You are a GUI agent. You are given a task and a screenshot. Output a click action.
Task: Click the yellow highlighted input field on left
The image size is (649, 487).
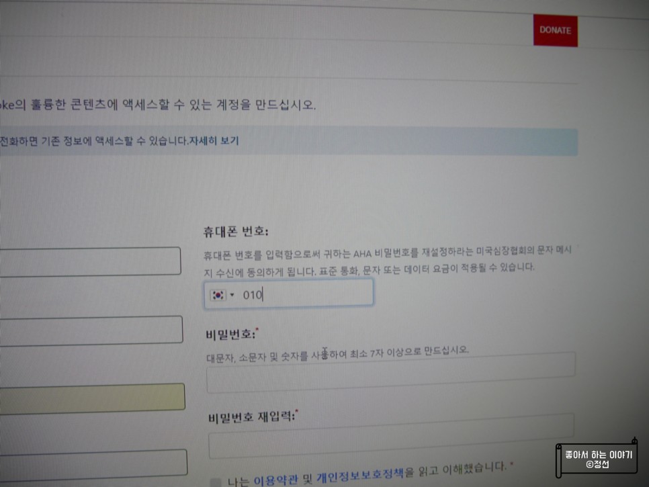(93, 399)
